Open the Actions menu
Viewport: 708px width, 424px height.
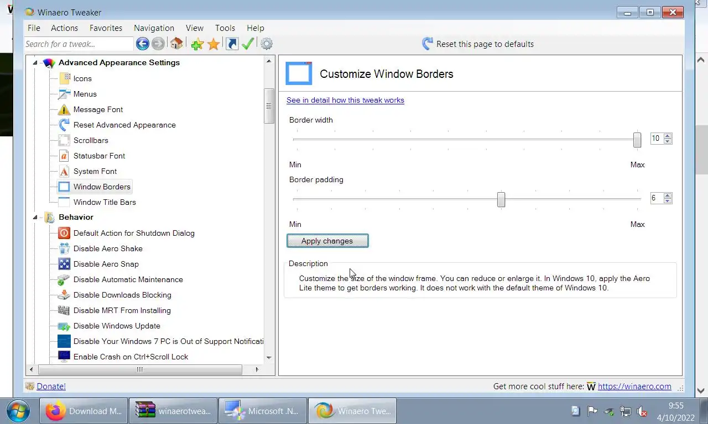[x=64, y=28]
